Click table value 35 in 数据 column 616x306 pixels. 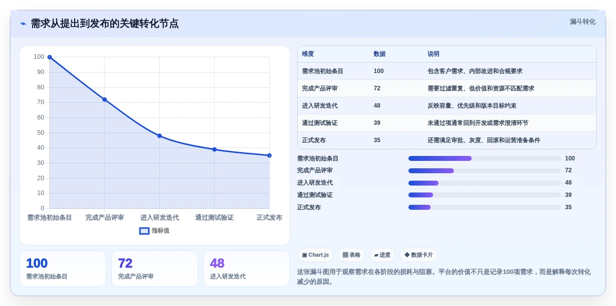pos(377,140)
